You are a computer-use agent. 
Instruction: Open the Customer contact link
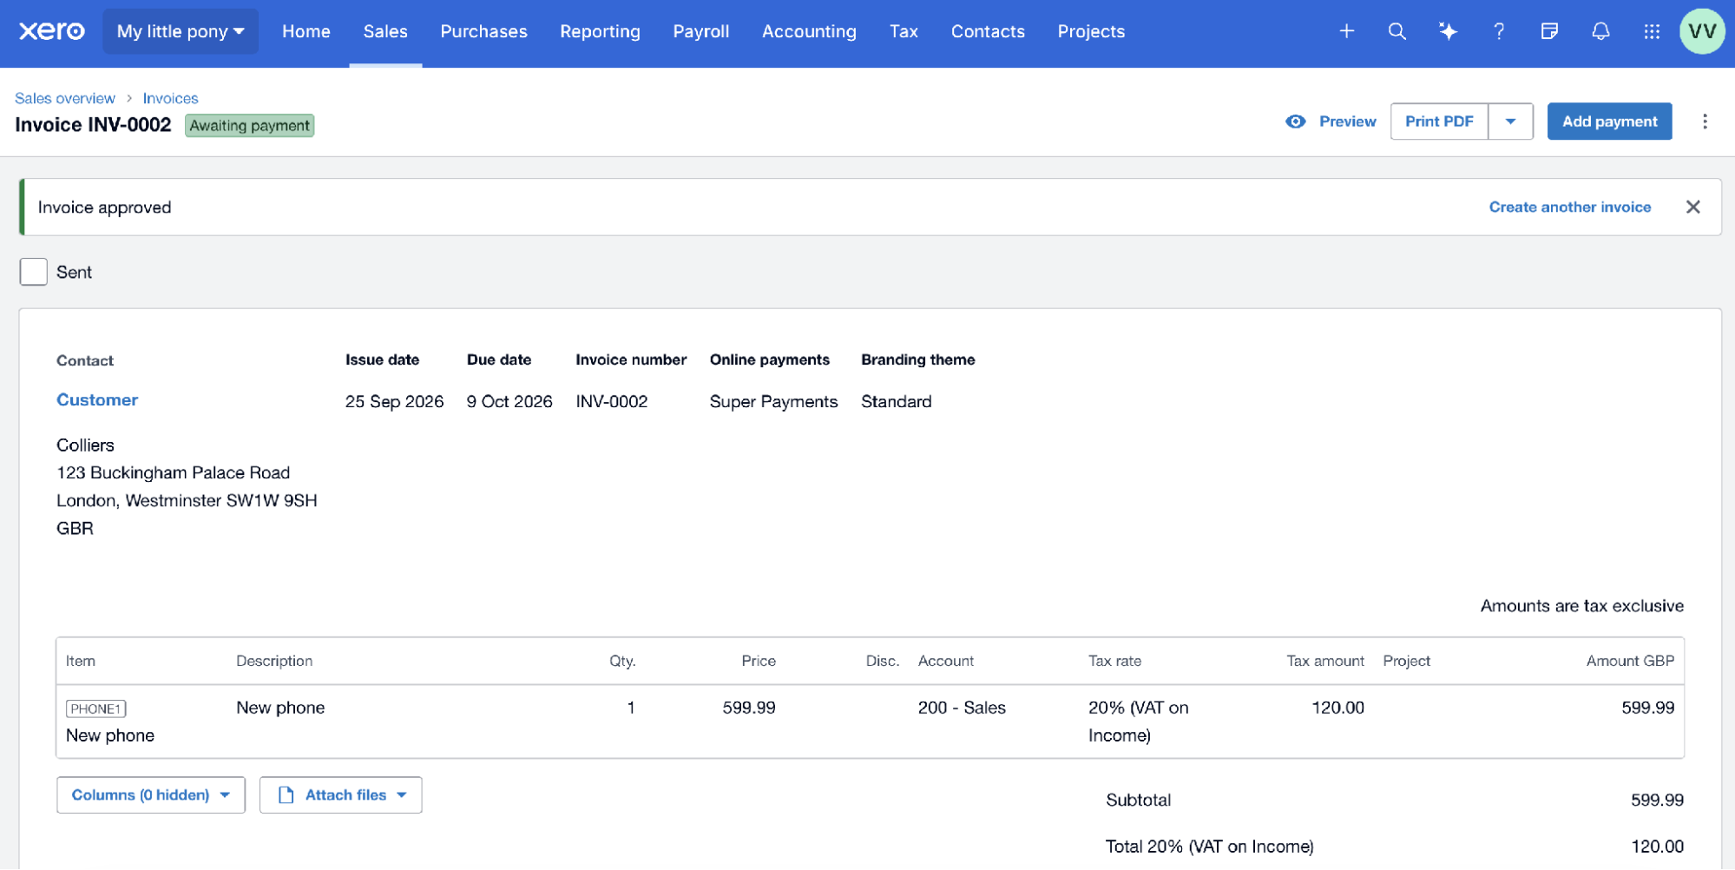(97, 399)
